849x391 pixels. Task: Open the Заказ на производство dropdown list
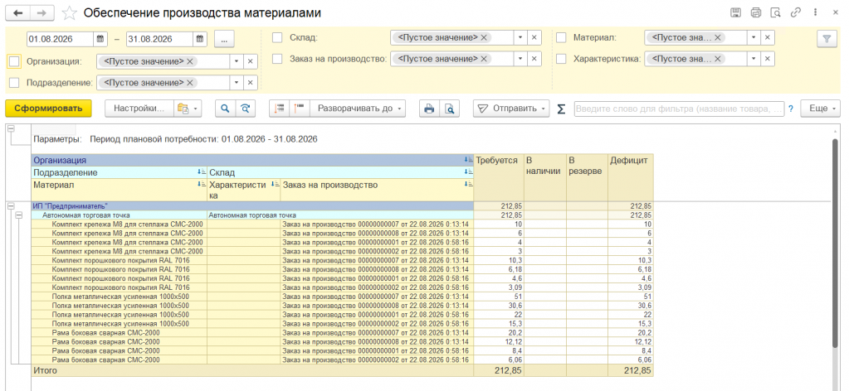[520, 59]
